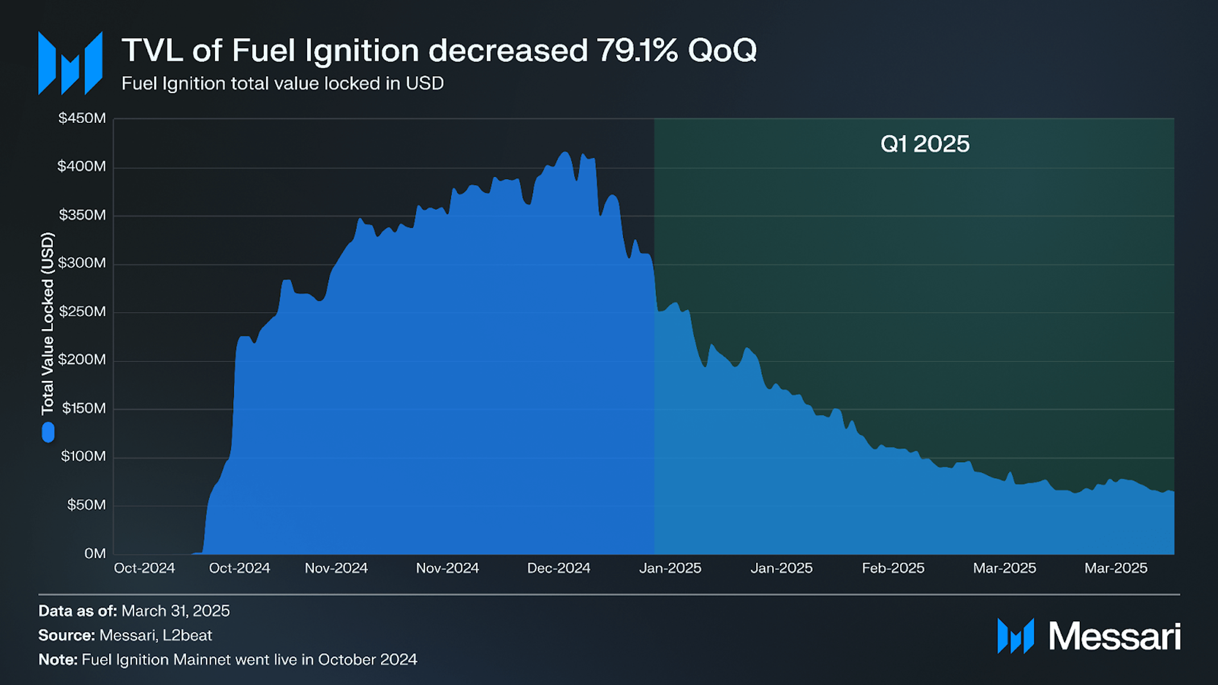Click the $100M y-axis tick label

[84, 456]
